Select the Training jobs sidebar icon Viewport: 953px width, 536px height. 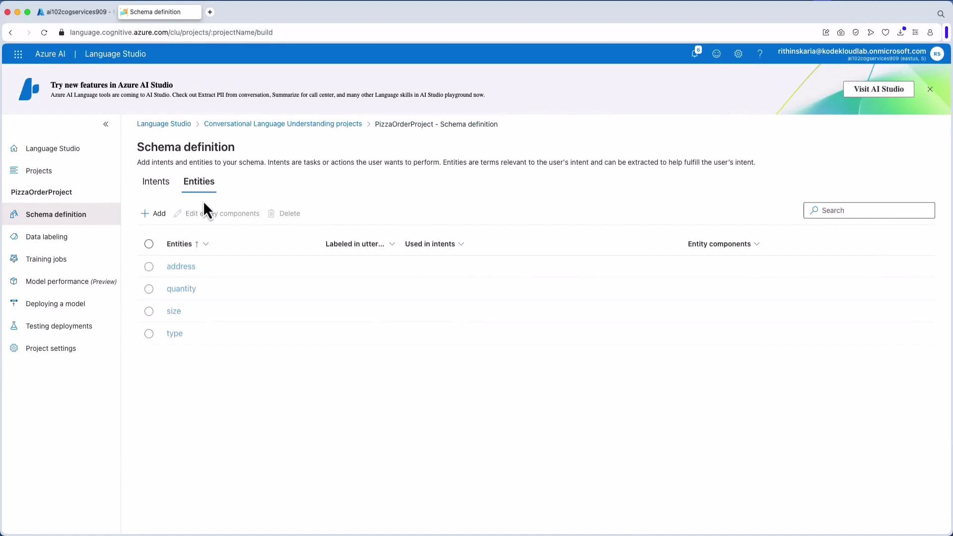14,259
